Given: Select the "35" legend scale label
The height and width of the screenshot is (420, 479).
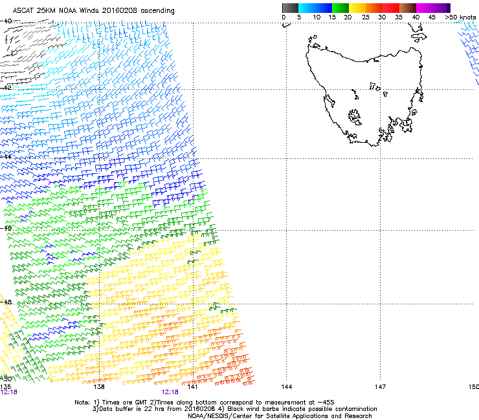Looking at the screenshot, I should tap(399, 17).
